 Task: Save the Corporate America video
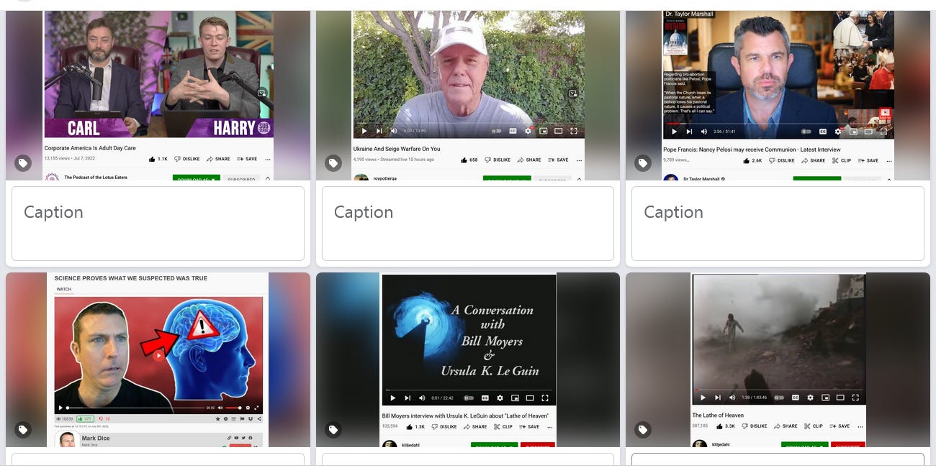(x=247, y=159)
